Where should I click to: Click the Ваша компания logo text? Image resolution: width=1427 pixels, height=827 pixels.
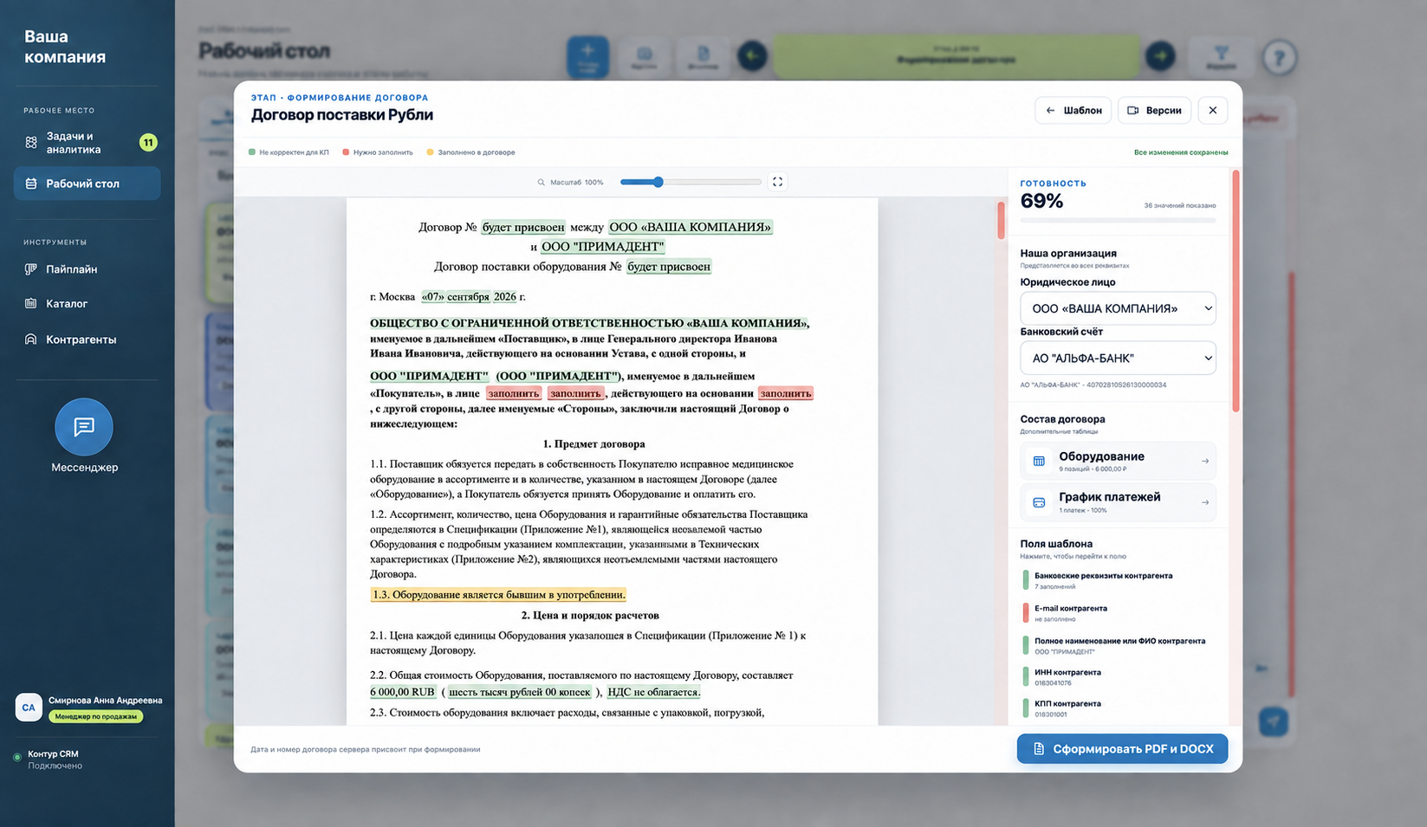[x=65, y=47]
